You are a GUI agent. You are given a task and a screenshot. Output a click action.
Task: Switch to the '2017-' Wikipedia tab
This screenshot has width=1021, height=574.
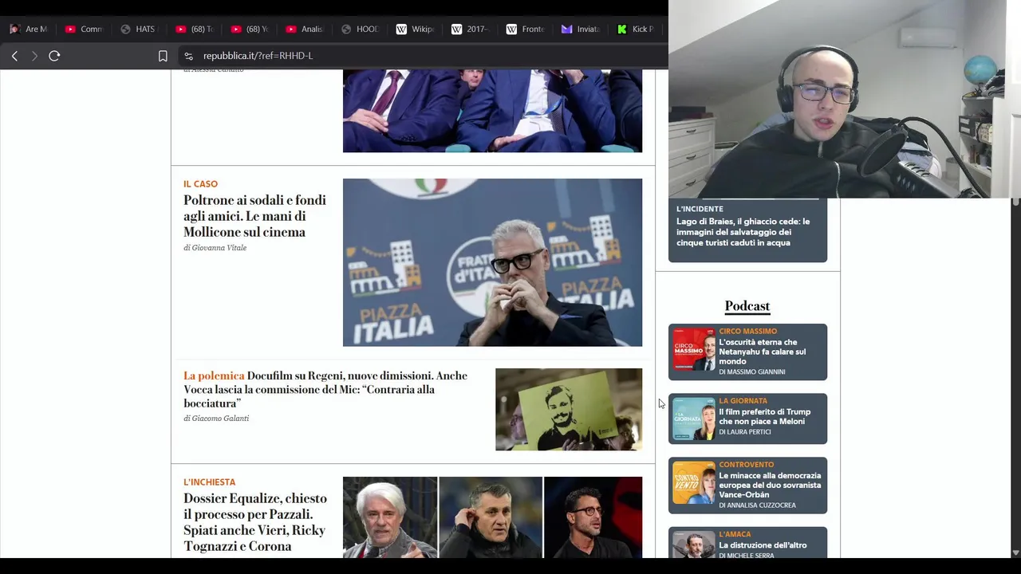[x=470, y=29]
